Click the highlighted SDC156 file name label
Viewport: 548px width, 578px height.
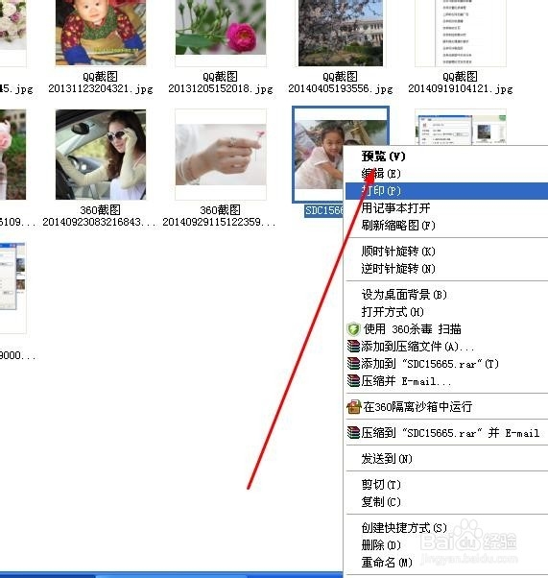pos(324,210)
